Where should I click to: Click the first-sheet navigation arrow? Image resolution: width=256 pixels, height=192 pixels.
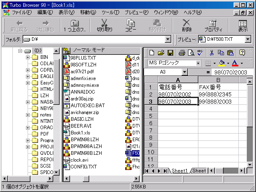[x=147, y=171]
